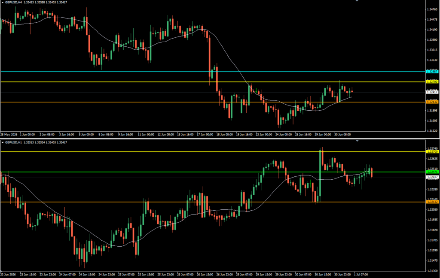Screen dimensions: 440x278
Task: Click the 1.31705 price axis value
Action: pos(432,240)
